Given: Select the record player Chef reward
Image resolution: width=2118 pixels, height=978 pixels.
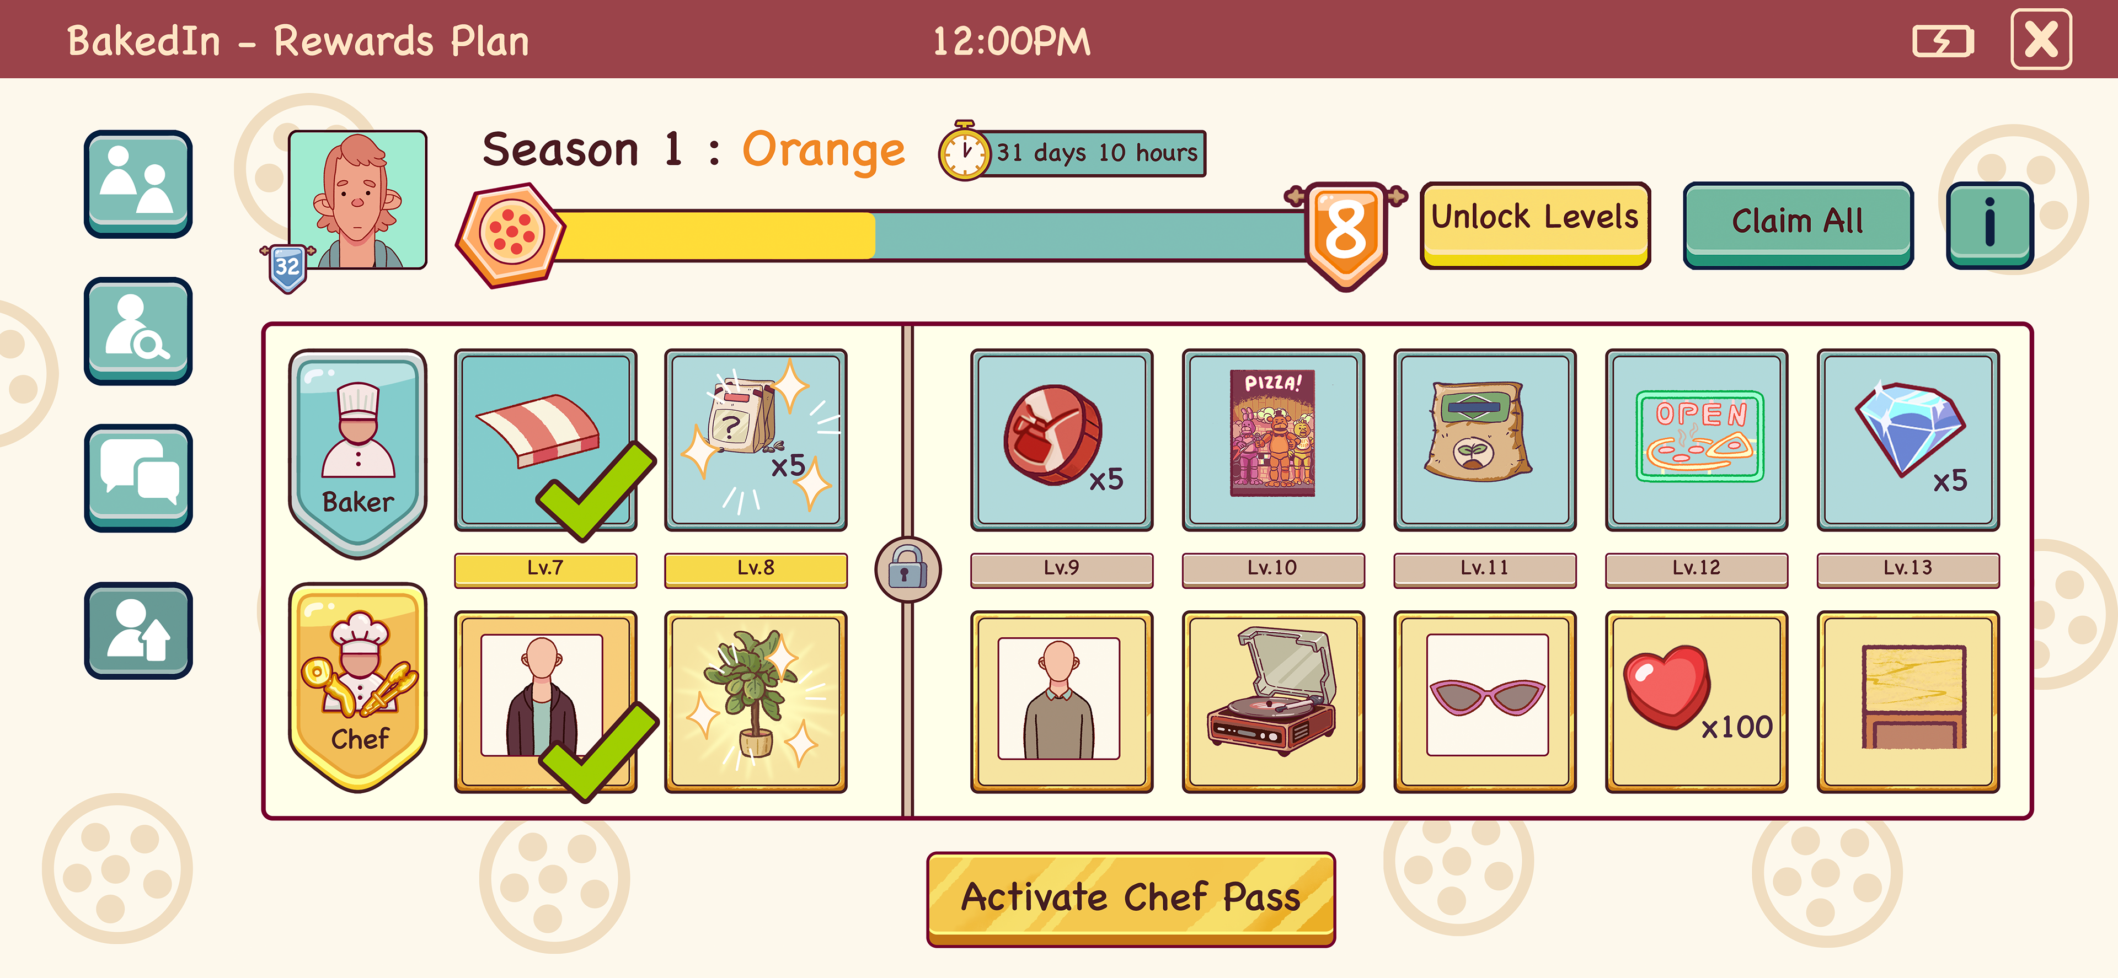Looking at the screenshot, I should pos(1273,701).
